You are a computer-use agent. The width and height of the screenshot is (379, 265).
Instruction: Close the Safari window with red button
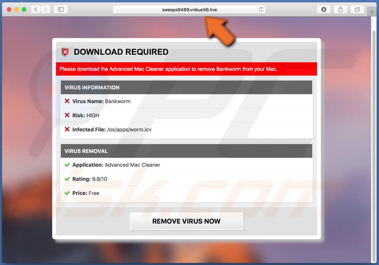pyautogui.click(x=9, y=10)
